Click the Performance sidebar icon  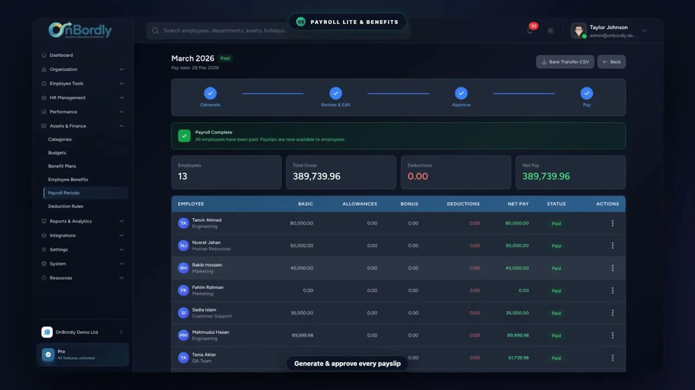point(44,112)
